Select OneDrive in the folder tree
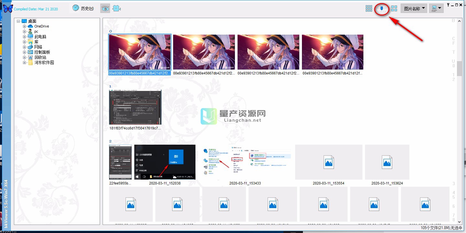The height and width of the screenshot is (233, 466). pos(42,26)
